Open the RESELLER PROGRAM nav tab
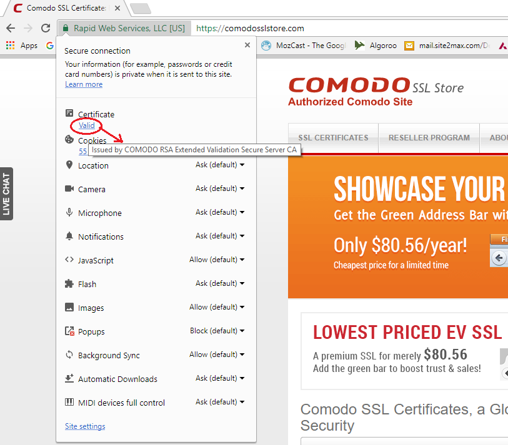 429,138
